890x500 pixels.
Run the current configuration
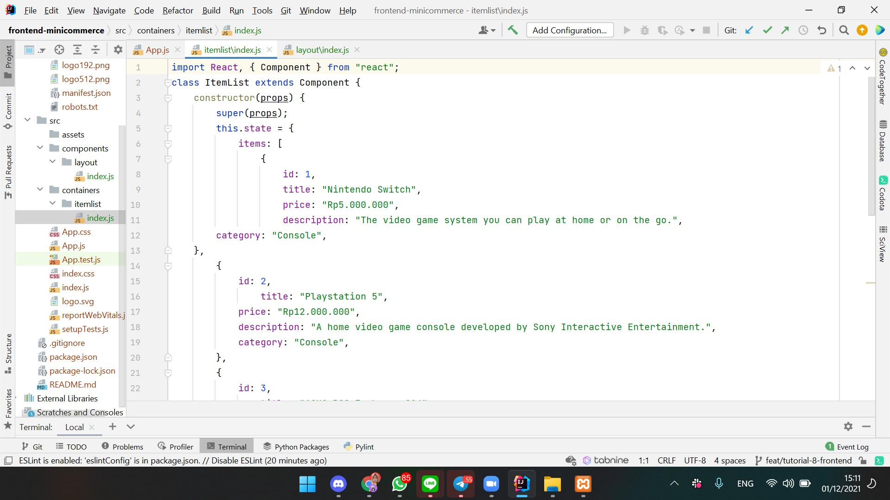tap(627, 30)
